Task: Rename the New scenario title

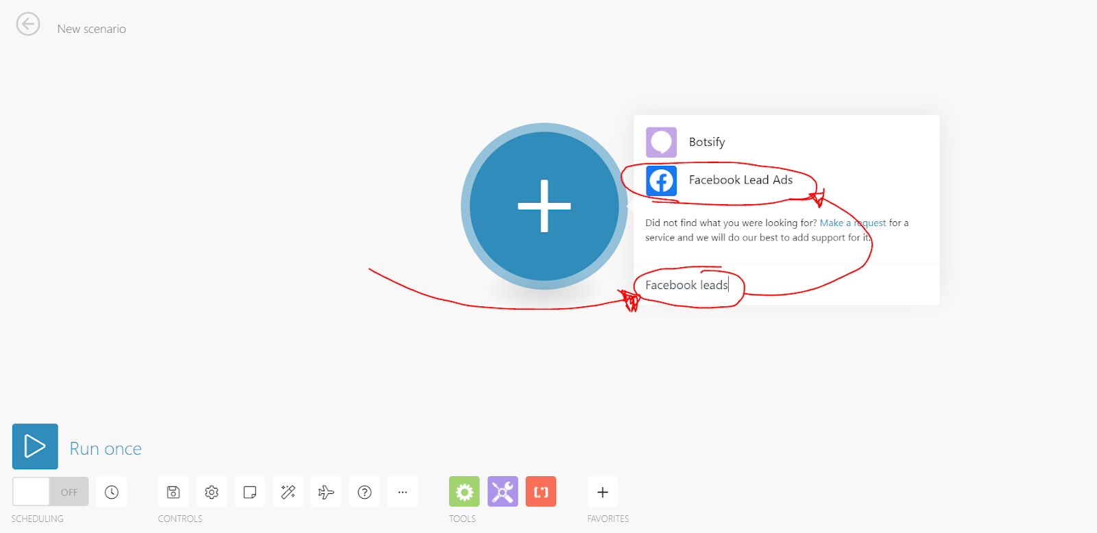Action: (91, 29)
